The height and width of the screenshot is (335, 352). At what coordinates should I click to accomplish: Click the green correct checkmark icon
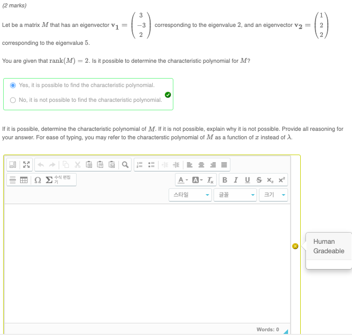pyautogui.click(x=168, y=95)
